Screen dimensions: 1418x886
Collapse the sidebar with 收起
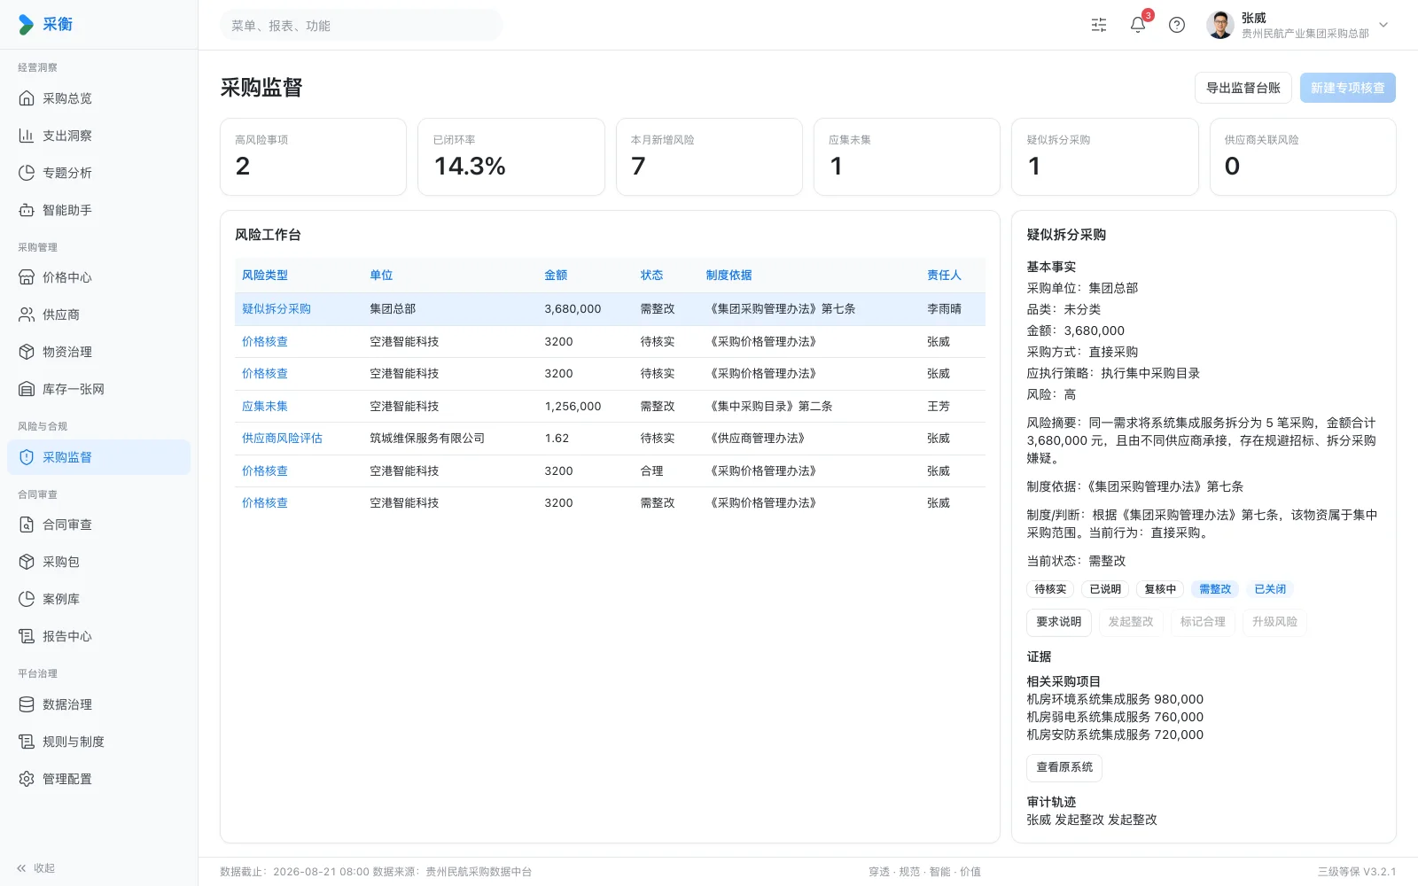[x=35, y=868]
